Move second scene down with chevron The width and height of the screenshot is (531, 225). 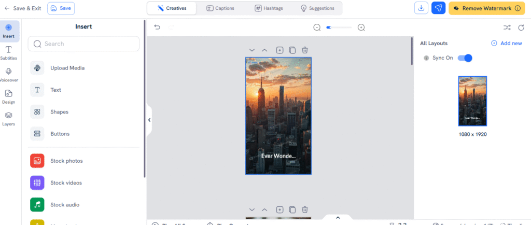pos(251,210)
